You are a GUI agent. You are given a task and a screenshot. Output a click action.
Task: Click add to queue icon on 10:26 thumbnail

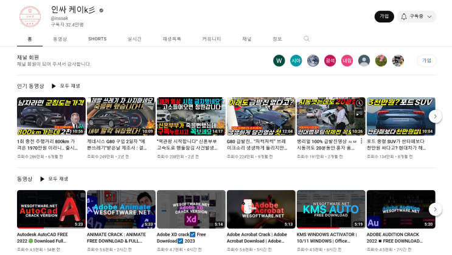[359, 114]
